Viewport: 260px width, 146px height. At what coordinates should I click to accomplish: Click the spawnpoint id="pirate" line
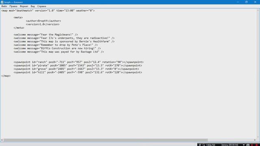(78, 66)
